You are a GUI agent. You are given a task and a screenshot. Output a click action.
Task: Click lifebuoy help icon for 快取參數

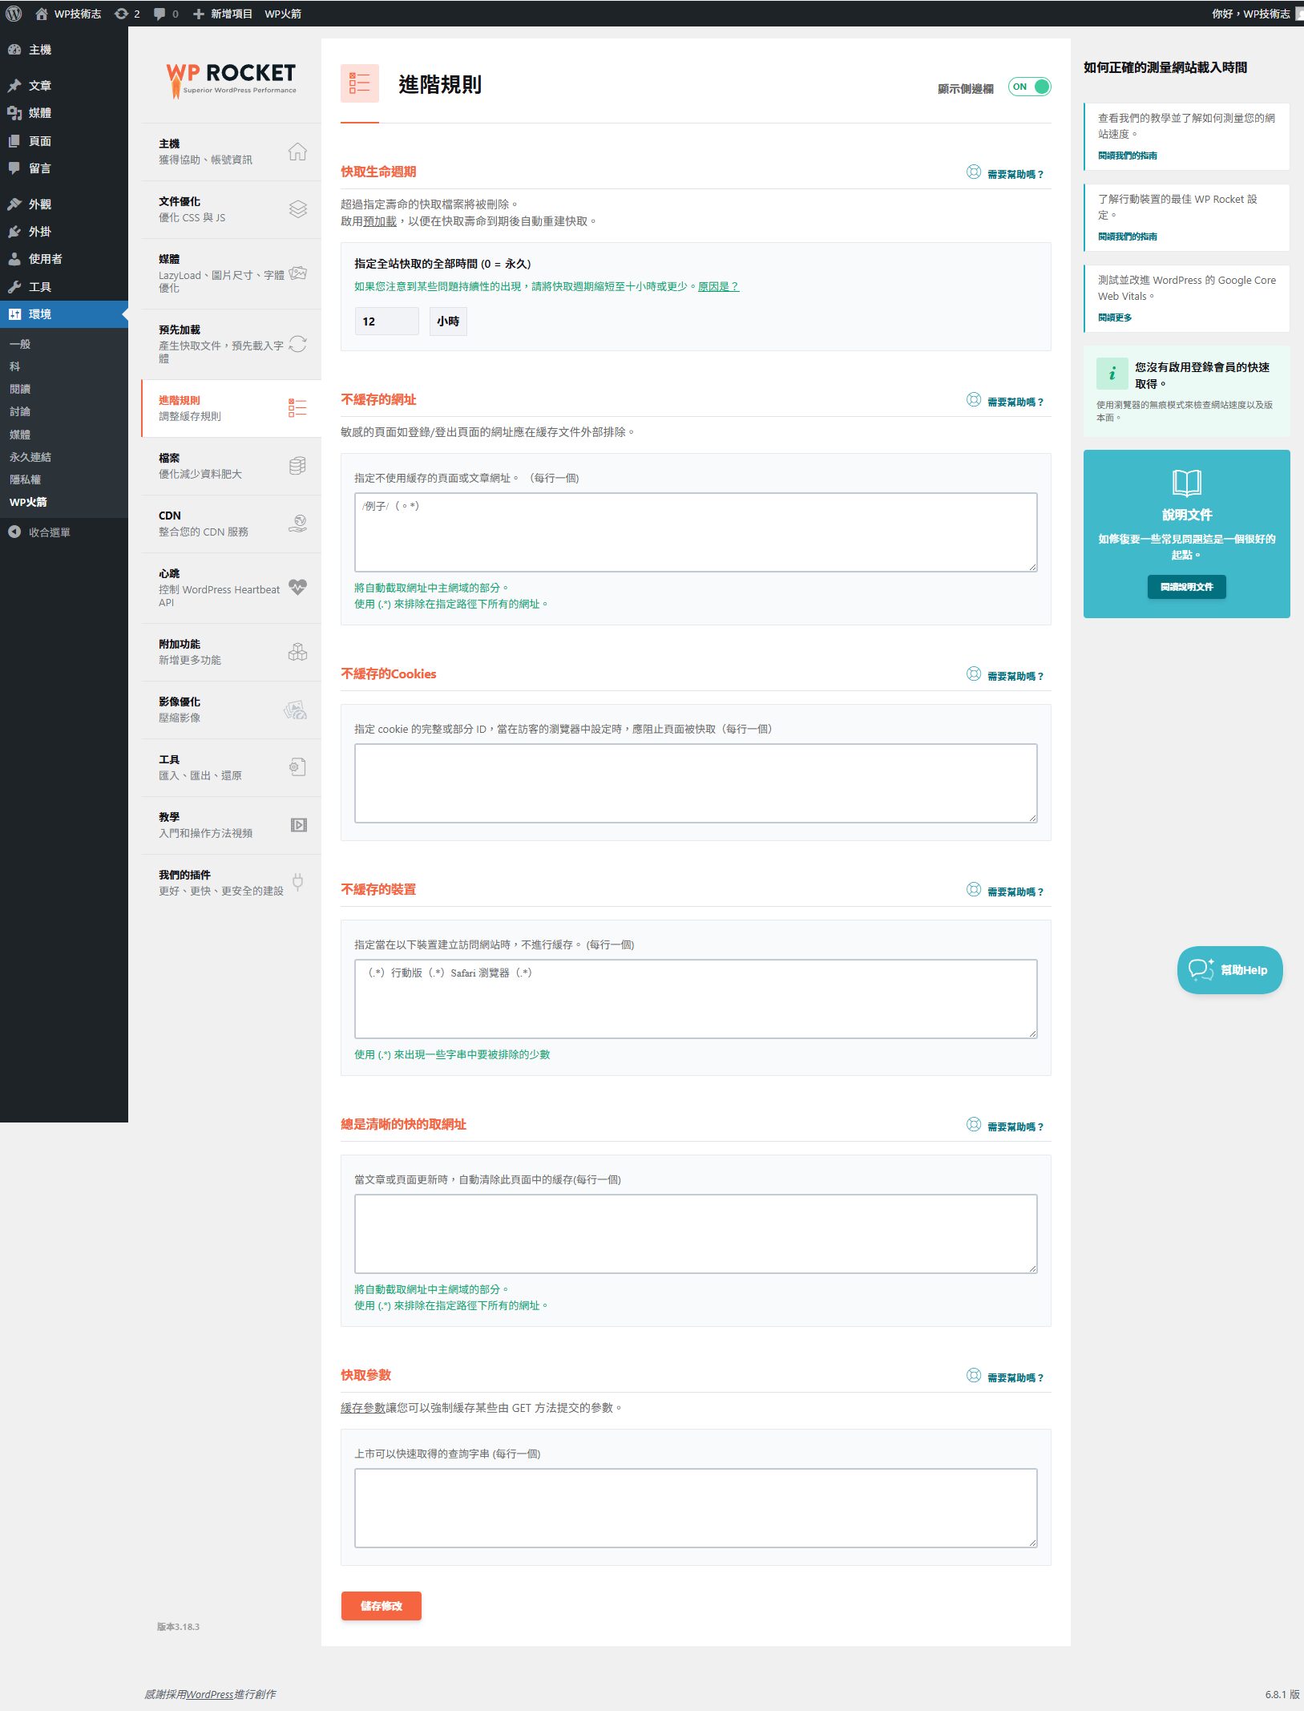973,1376
